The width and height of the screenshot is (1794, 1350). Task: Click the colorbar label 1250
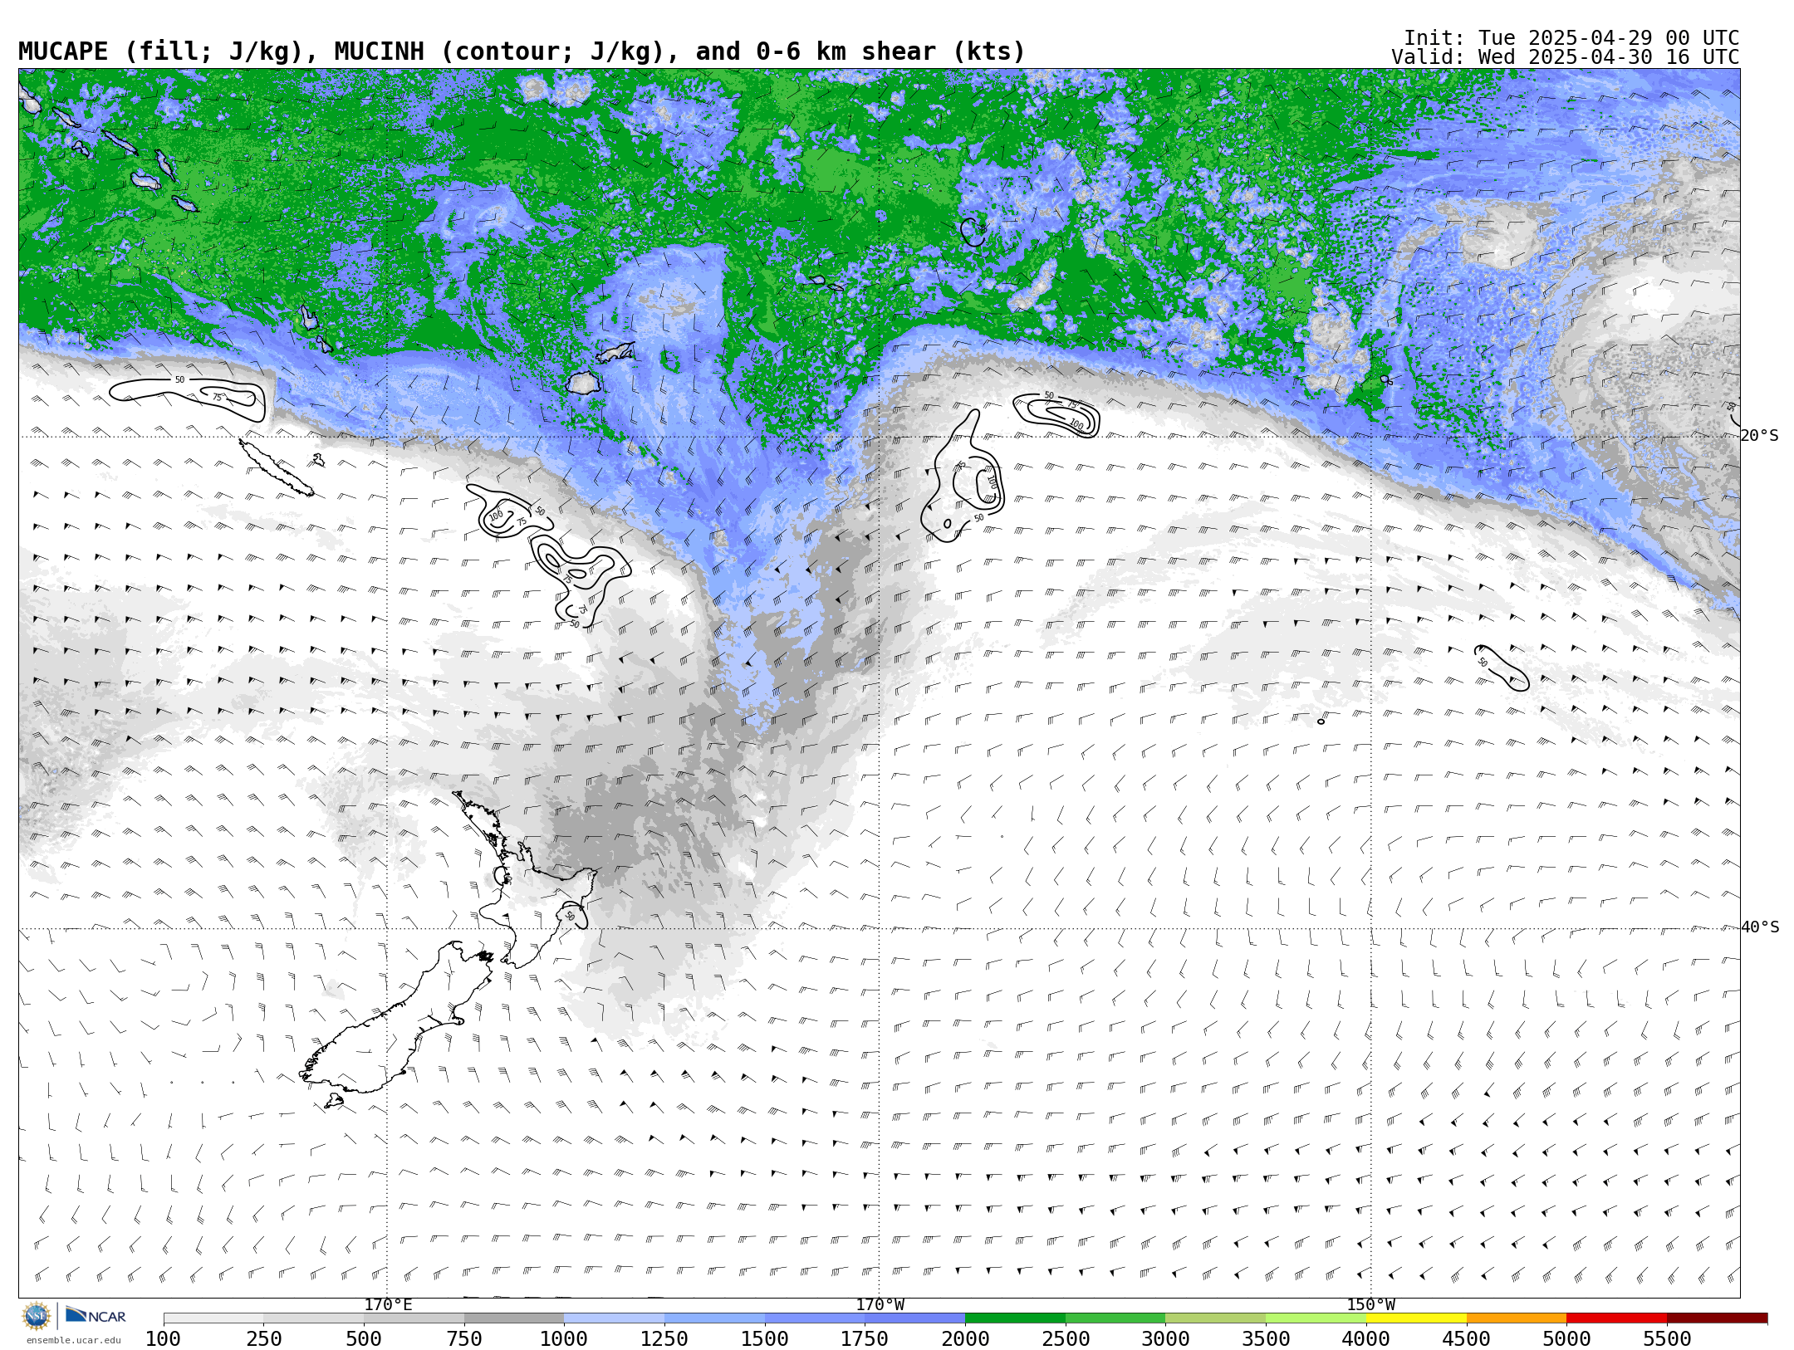pos(664,1339)
